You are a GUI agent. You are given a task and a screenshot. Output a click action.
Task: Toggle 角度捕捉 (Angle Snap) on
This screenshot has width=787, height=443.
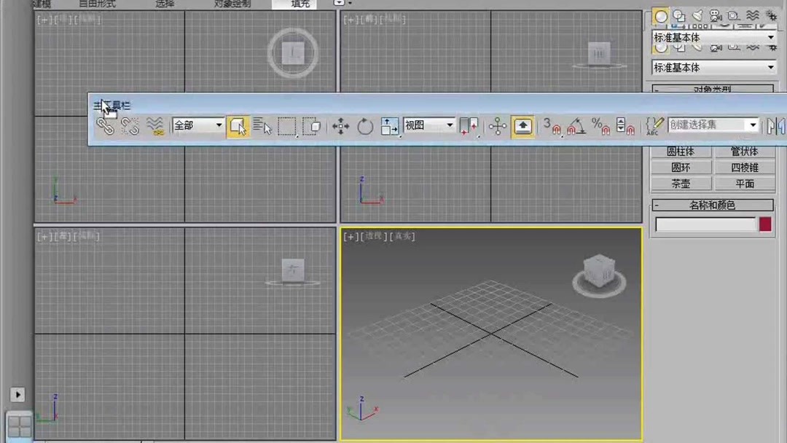tap(576, 126)
